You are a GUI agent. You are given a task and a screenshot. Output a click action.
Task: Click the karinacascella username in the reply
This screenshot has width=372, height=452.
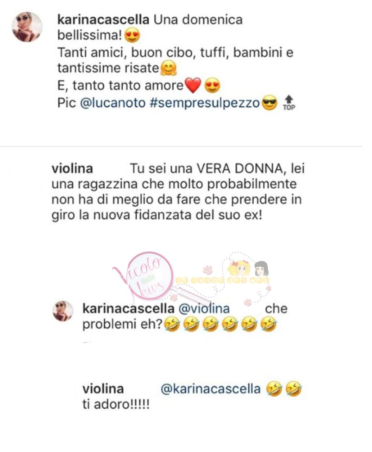coord(128,309)
